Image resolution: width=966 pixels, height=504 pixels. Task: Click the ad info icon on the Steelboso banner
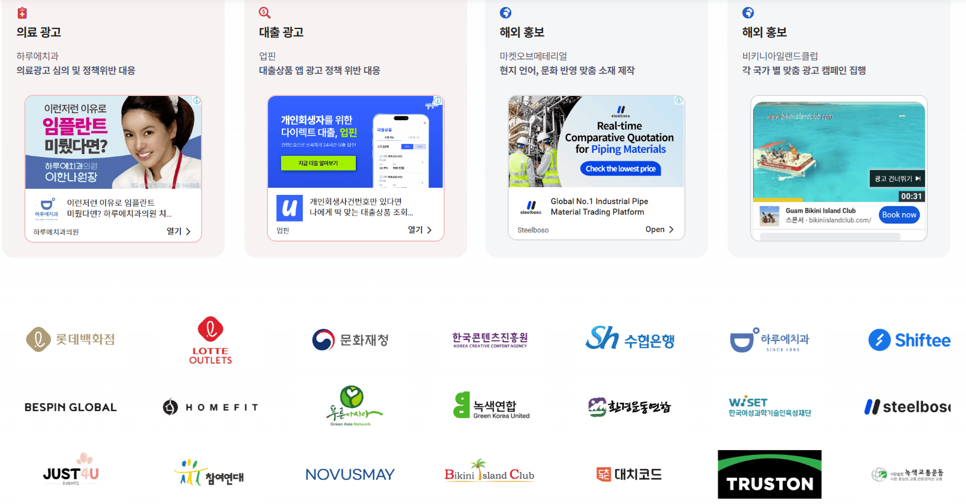click(x=679, y=100)
